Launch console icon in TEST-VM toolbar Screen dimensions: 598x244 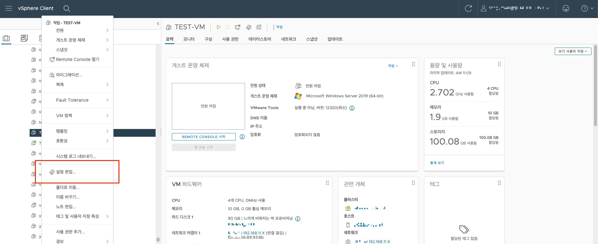238,27
